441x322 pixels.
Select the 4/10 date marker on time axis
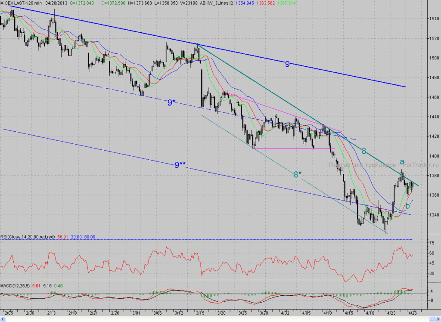327,313
